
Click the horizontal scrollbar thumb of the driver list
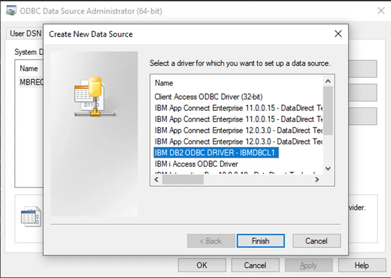click(183, 180)
